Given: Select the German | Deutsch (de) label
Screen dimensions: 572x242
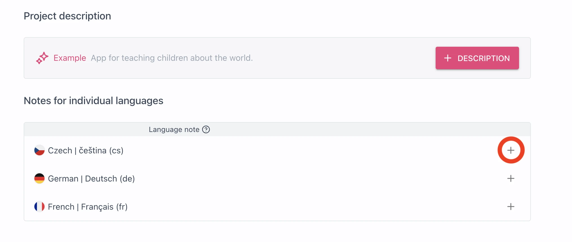Looking at the screenshot, I should pyautogui.click(x=91, y=179).
